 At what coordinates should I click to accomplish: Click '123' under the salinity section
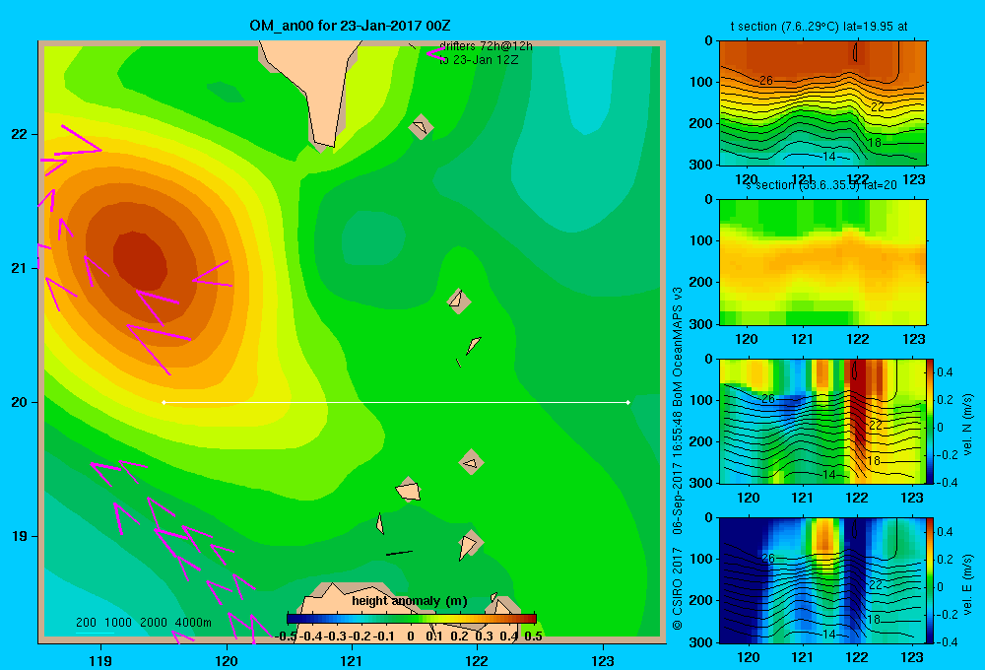click(x=913, y=339)
